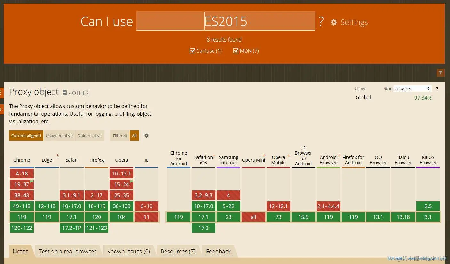
Task: Select Opera Mini all cell
Action: 253,217
